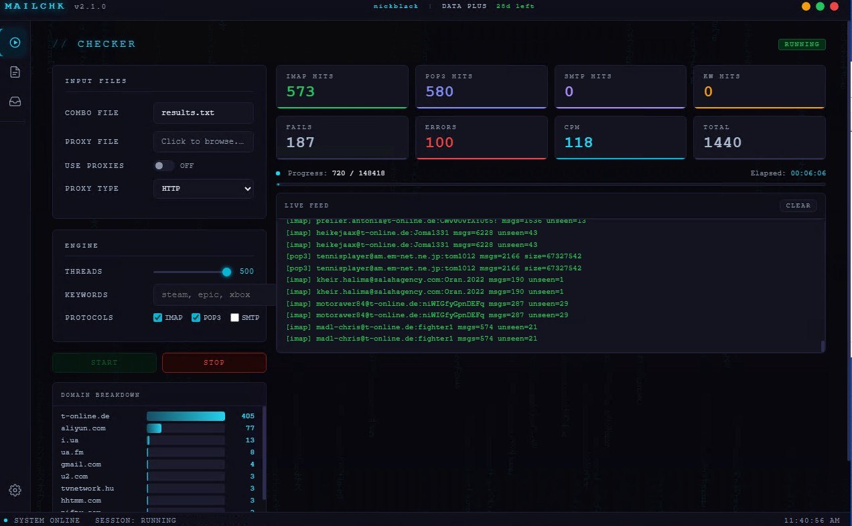Click the red STOP button
Screen dimensions: 852x526
pos(214,363)
